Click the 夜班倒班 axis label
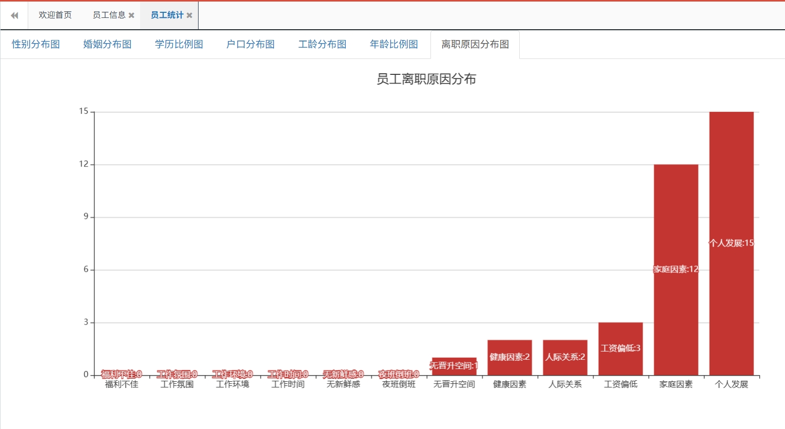The width and height of the screenshot is (785, 429). coord(398,384)
